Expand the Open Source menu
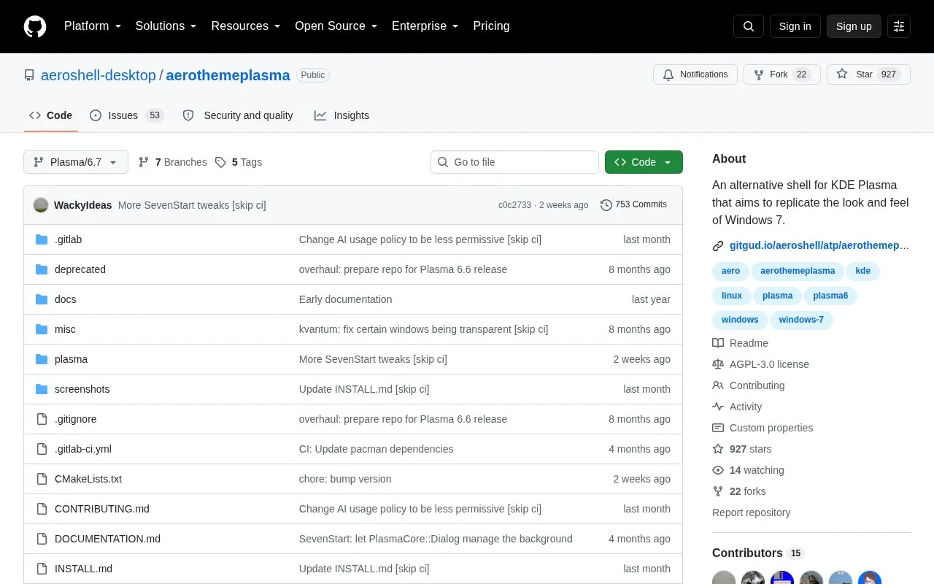The image size is (934, 584). pos(336,26)
